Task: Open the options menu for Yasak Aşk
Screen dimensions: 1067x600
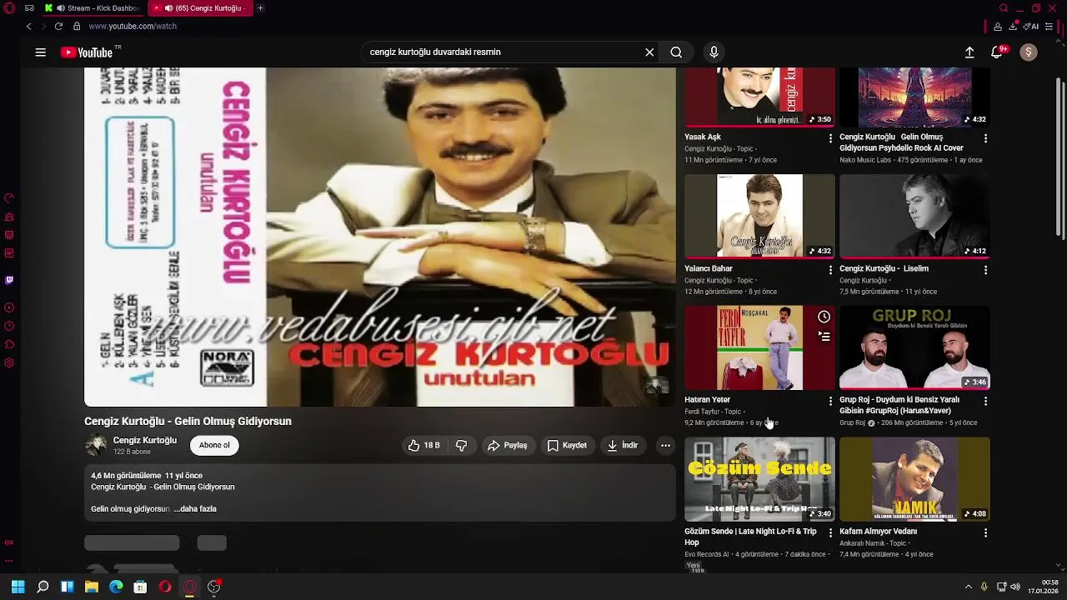Action: coord(830,138)
